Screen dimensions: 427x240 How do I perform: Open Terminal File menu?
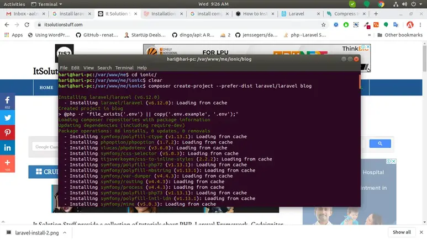[x=64, y=68]
